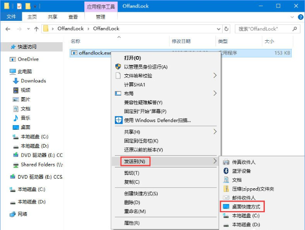Choose 还原以前的版本(V)
Screen dimensions: 305x230
click(x=166, y=150)
